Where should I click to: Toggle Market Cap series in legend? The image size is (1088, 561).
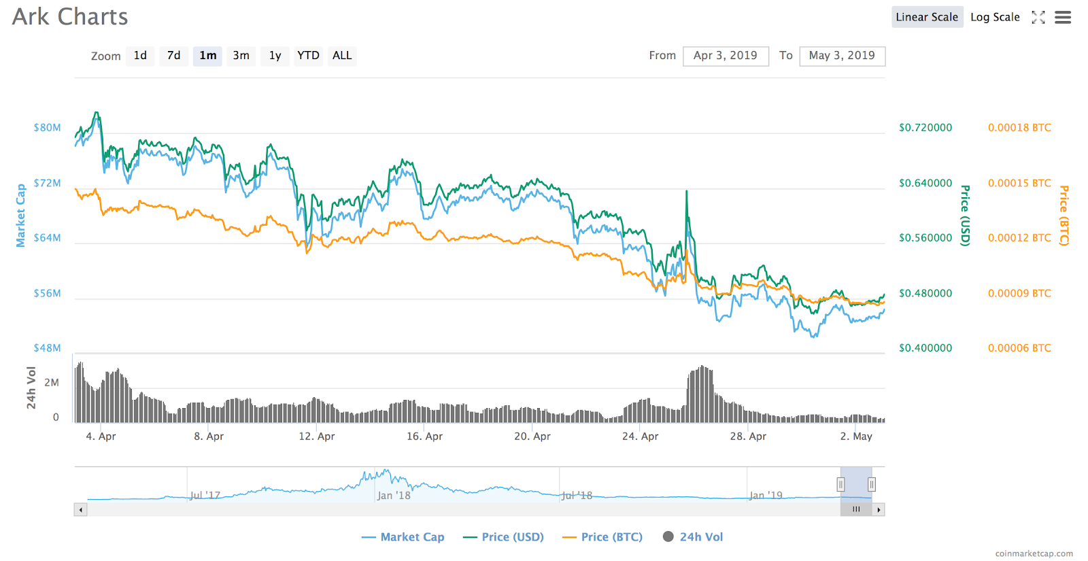pos(403,537)
